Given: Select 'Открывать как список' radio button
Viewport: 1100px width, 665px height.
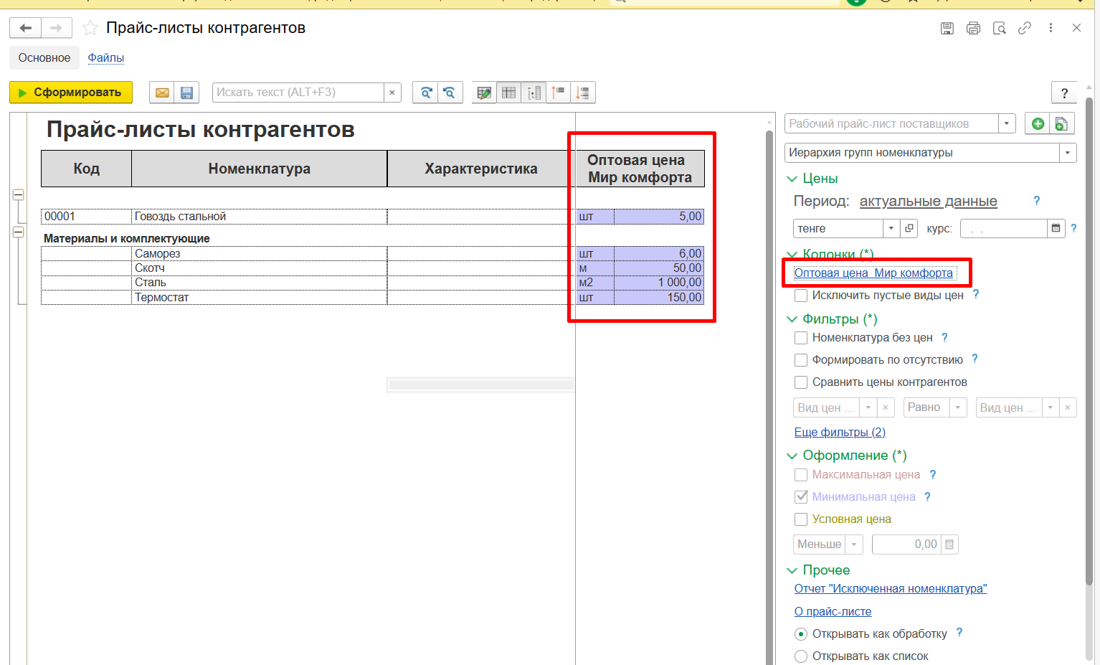Looking at the screenshot, I should 801,656.
